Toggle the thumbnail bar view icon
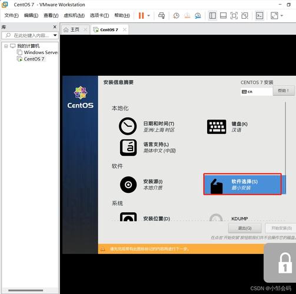 (223, 15)
